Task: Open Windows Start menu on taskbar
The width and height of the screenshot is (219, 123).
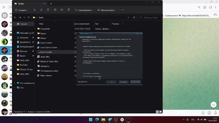Action: [x=91, y=120]
